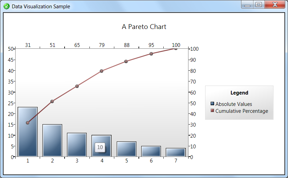Image resolution: width=288 pixels, height=178 pixels.
Task: Click right axis label 70
Action: (x=193, y=81)
